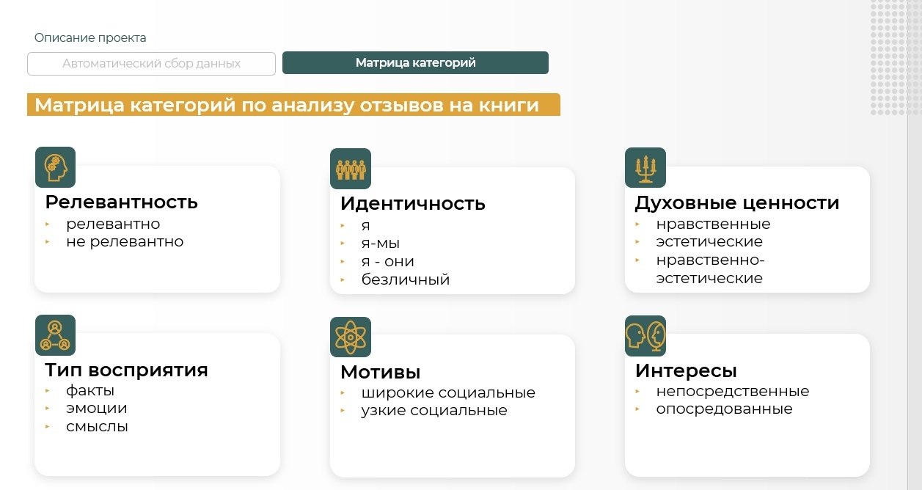Image resolution: width=922 pixels, height=490 pixels.
Task: Click the heading Матрица категорий по анализу отзывов на книги
Action: (x=287, y=105)
